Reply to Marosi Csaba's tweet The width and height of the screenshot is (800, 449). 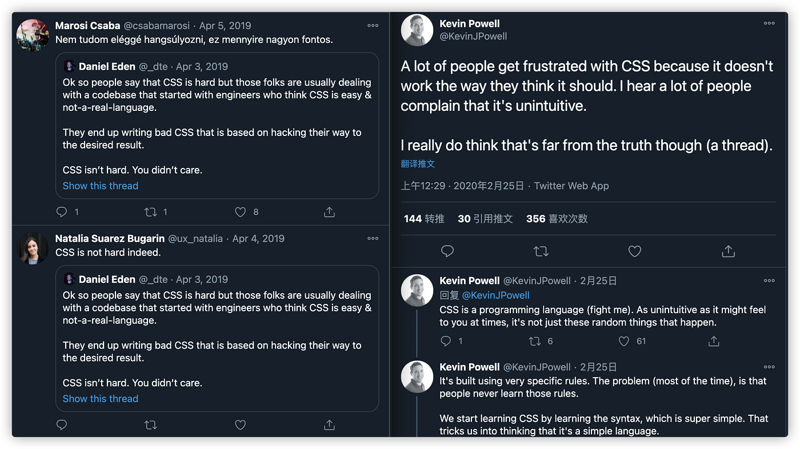(x=62, y=212)
